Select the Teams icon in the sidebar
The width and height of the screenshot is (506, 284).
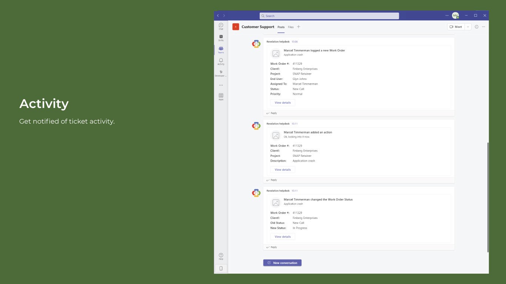click(x=221, y=50)
